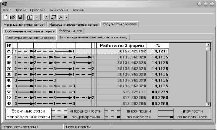Switch to Собственные частоты и формы tab

pyautogui.click(x=30, y=31)
